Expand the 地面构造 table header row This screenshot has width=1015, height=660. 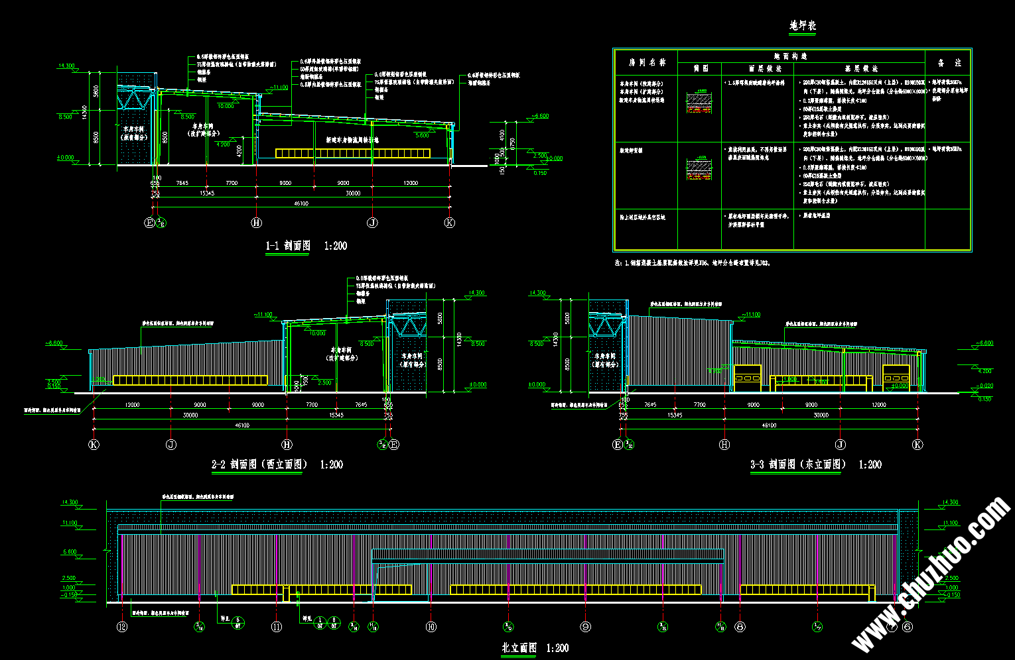point(789,57)
